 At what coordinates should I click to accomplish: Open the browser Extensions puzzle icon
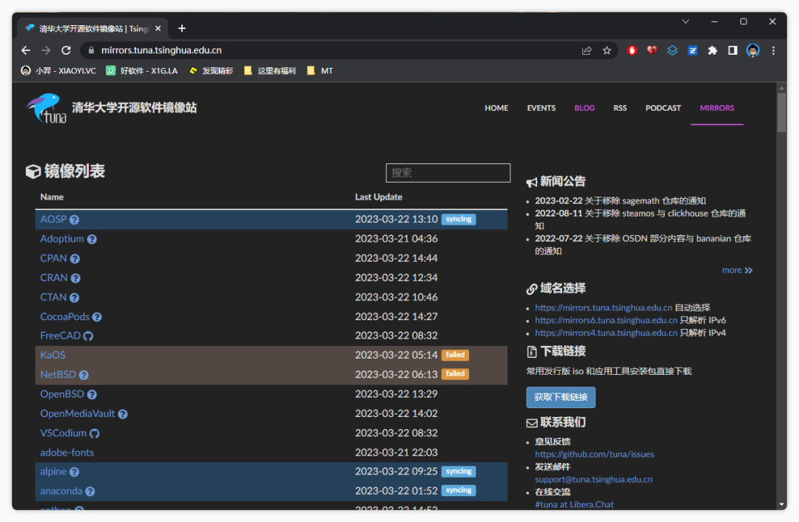(712, 50)
